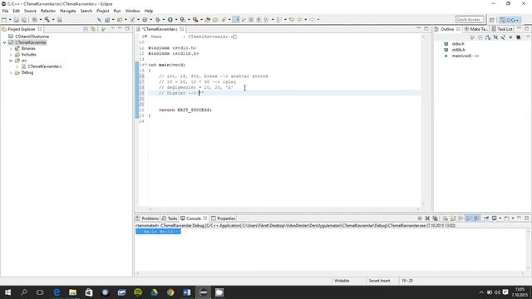Click the taskbar search magnifier
Viewport: 532px width, 299px height.
pos(24,292)
